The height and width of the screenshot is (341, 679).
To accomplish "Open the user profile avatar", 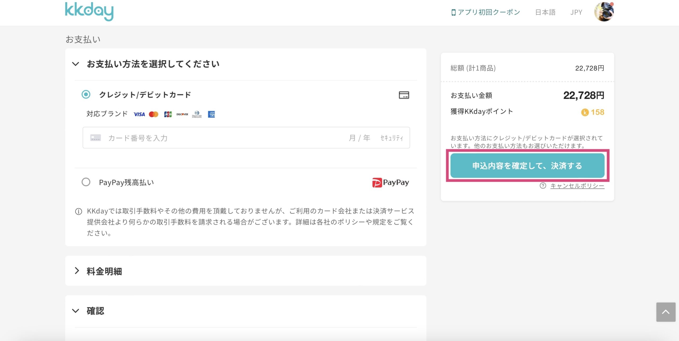I will (x=604, y=12).
